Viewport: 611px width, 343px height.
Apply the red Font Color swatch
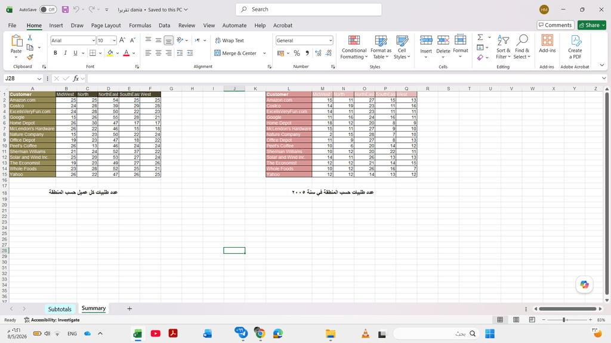tap(126, 53)
